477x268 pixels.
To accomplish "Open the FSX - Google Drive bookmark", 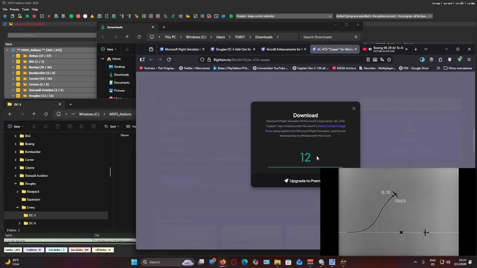I will (414, 68).
